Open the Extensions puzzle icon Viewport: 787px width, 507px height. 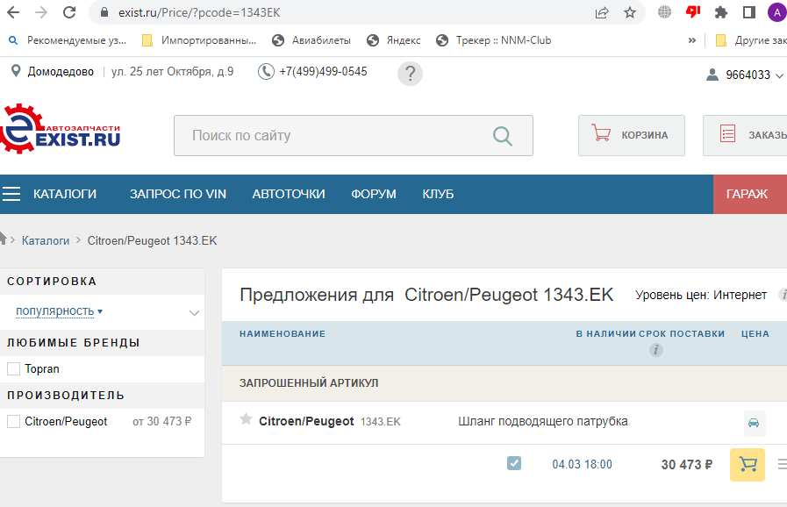(x=721, y=12)
